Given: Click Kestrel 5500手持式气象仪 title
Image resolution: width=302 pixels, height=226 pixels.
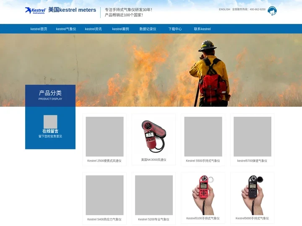Looking at the screenshot, I should point(203,161).
